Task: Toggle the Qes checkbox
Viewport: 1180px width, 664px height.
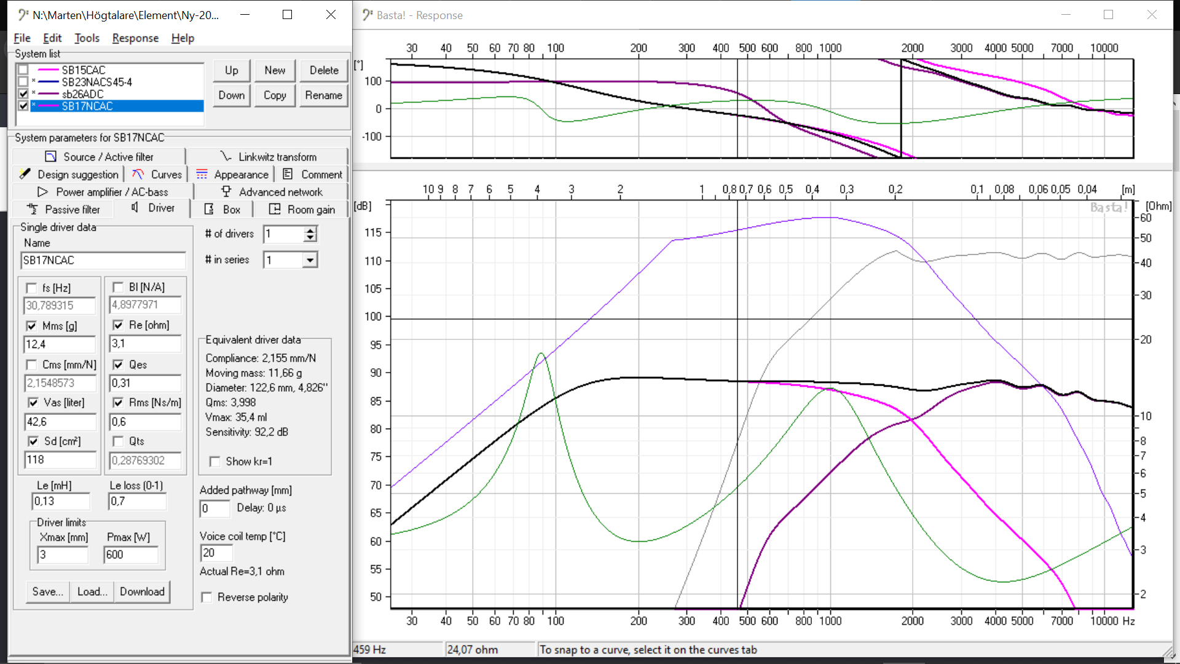Action: click(x=118, y=365)
